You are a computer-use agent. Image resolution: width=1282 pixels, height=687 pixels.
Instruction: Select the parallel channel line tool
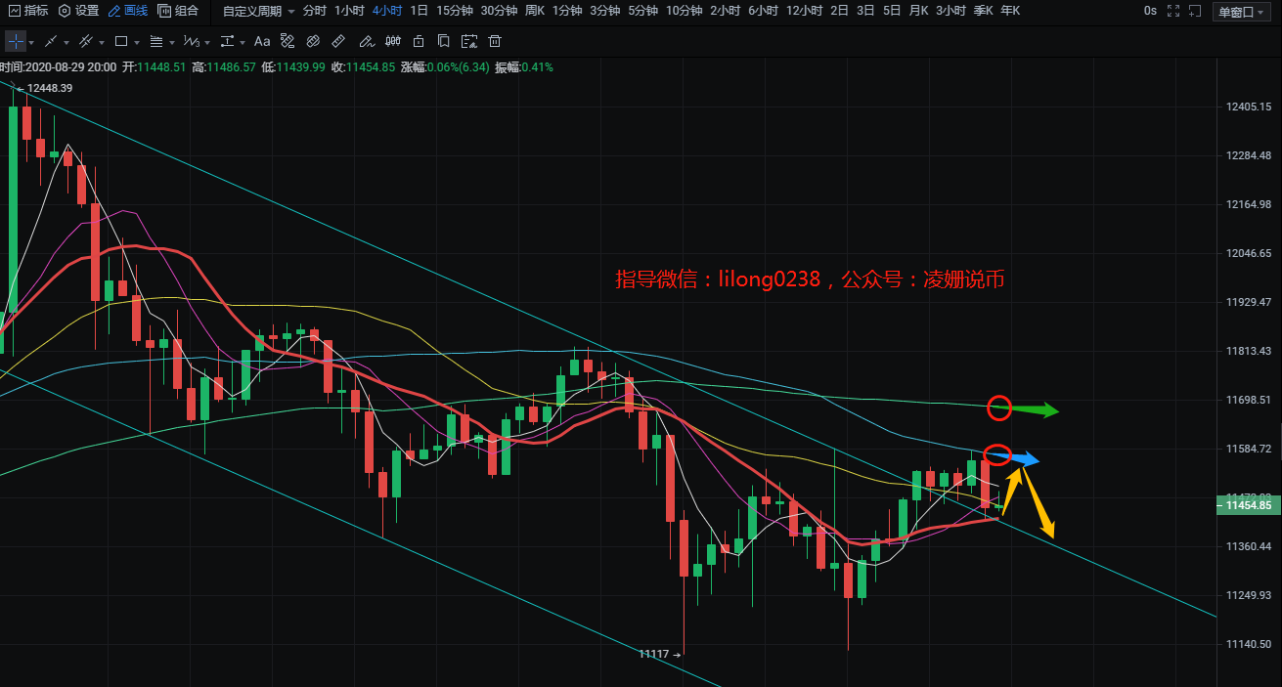coord(85,42)
